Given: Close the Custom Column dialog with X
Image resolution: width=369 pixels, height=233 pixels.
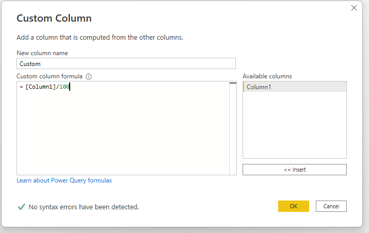Looking at the screenshot, I should (x=354, y=8).
